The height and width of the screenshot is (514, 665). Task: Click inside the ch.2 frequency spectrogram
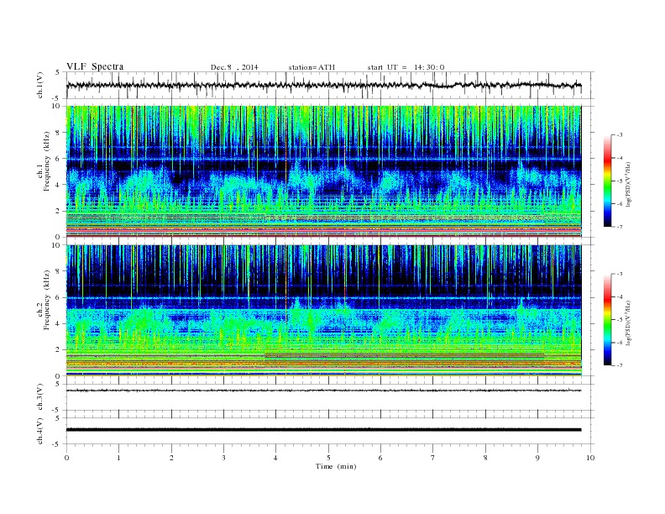coord(323,311)
